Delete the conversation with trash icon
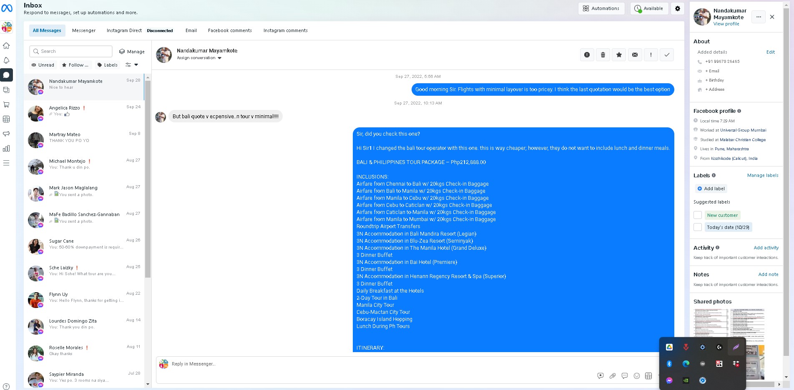Image resolution: width=794 pixels, height=390 pixels. click(x=603, y=55)
